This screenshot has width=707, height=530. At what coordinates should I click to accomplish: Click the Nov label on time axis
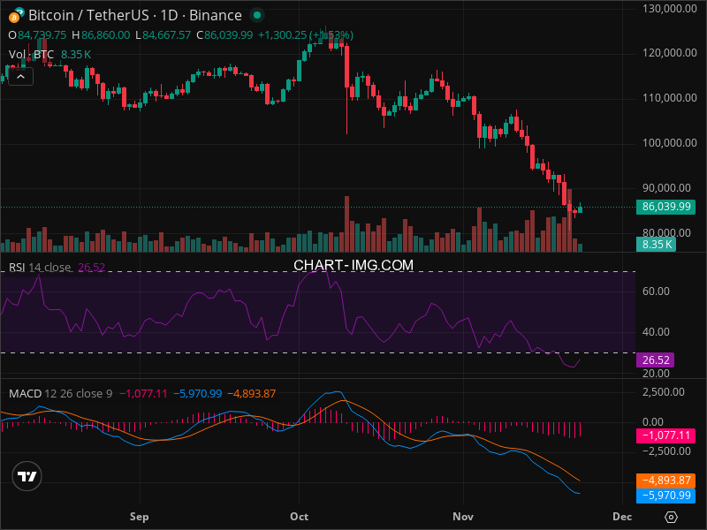pos(463,516)
